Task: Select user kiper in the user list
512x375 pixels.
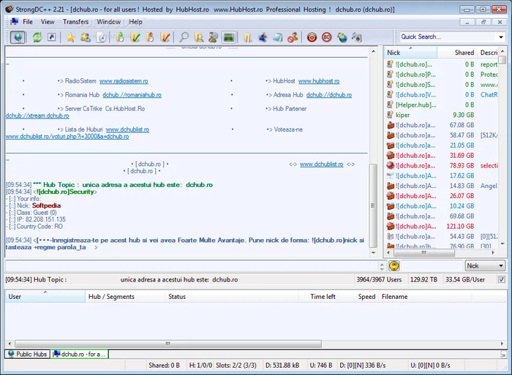Action: click(403, 115)
